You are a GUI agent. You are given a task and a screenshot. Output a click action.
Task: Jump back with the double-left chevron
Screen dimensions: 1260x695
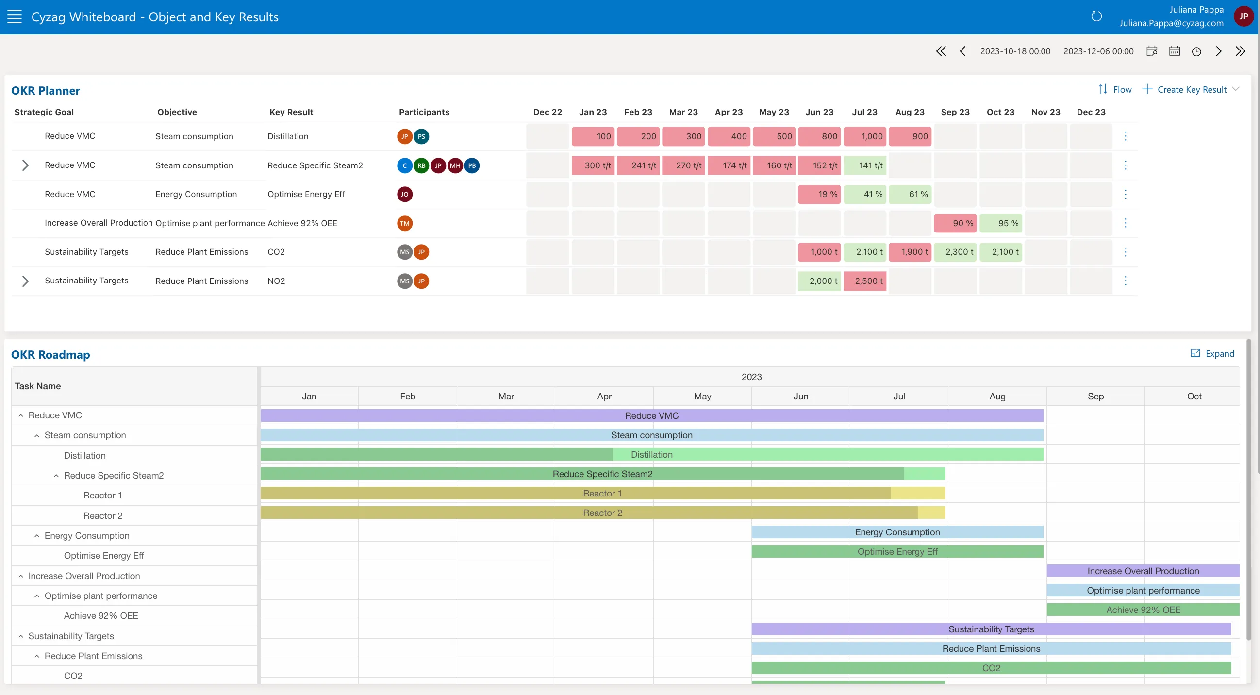(941, 51)
